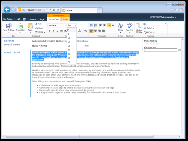Click the Save & Close icon
This screenshot has height=141, width=188.
tap(9, 26)
